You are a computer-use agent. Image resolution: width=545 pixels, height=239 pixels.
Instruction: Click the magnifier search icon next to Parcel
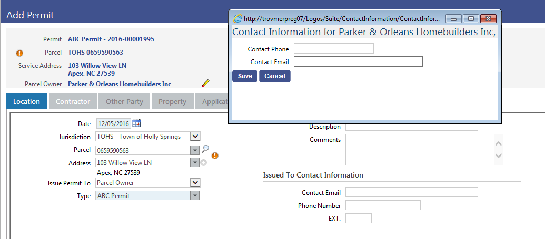point(205,149)
